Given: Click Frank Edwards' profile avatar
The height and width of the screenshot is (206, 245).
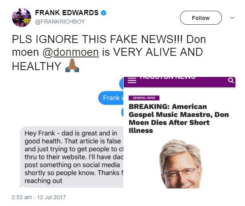Looking at the screenshot, I should pos(21,18).
